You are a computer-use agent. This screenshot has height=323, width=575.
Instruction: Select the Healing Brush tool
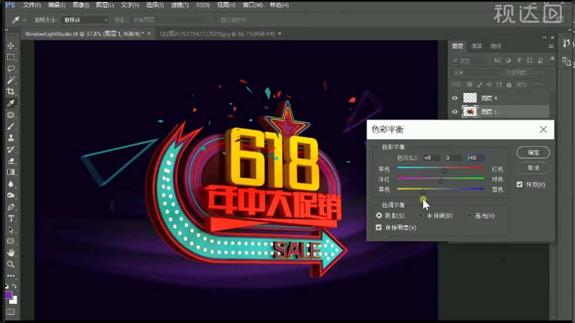[11, 115]
